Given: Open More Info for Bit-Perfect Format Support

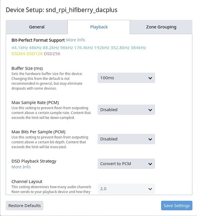Looking at the screenshot, I should pos(76,40).
